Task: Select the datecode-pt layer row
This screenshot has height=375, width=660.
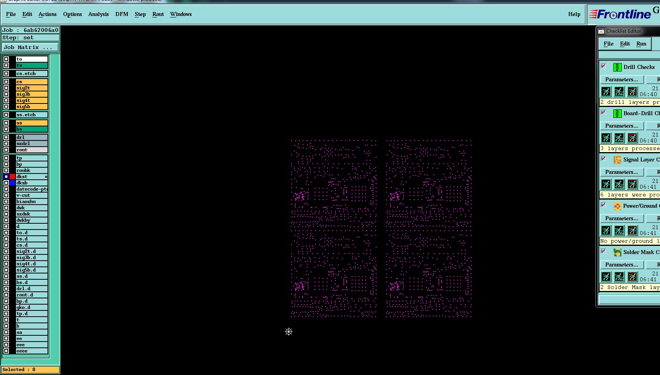Action: (32, 189)
